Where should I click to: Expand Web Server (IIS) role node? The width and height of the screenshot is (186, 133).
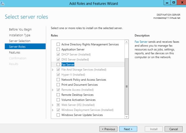53,105
